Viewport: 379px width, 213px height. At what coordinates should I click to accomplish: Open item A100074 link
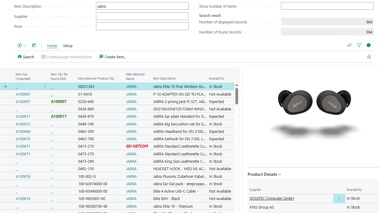[23, 199]
